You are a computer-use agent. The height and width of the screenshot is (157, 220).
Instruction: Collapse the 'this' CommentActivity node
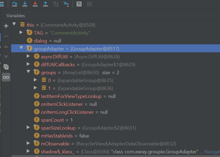point(14,24)
